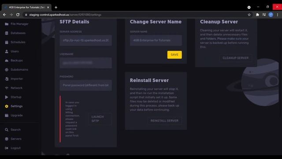Open Schedules menu item
Screen dimensions: 282x159
click(x=18, y=42)
